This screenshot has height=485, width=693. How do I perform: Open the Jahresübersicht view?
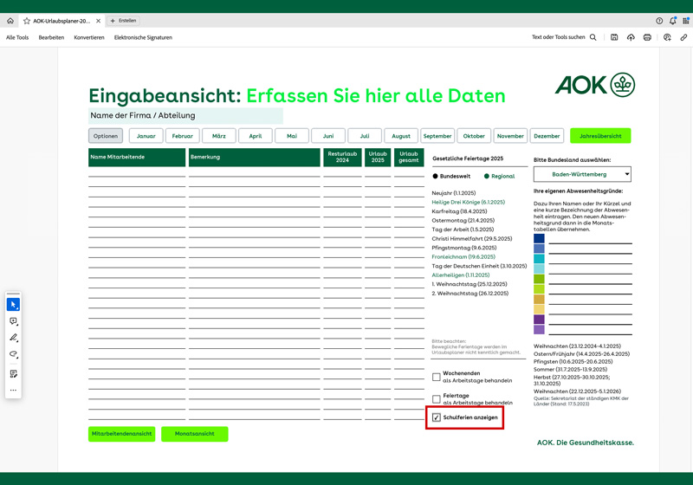pos(600,136)
